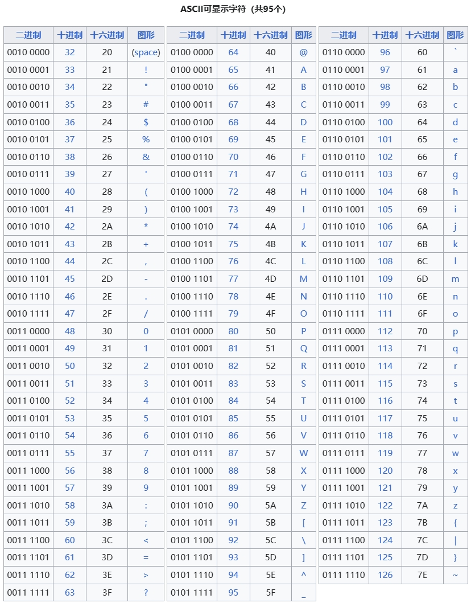Open the decimal 32 link
Image resolution: width=471 pixels, height=607 pixels.
click(x=69, y=52)
